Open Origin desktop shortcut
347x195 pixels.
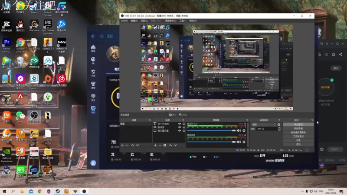48,81
